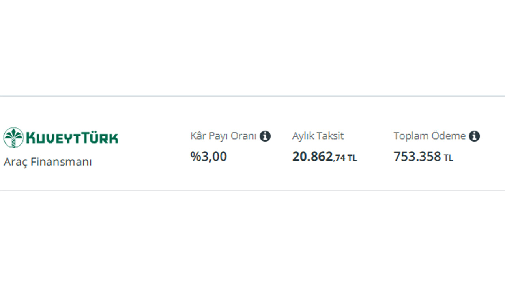505x284 pixels.
Task: Click the ,74 decimal portion of the installment
Action: [339, 158]
